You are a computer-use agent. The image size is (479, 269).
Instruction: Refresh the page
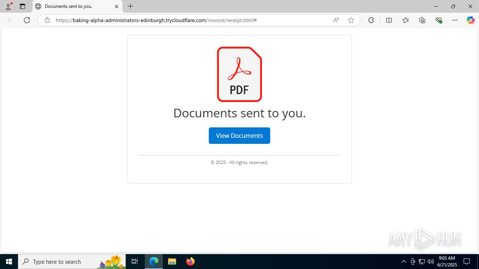27,20
